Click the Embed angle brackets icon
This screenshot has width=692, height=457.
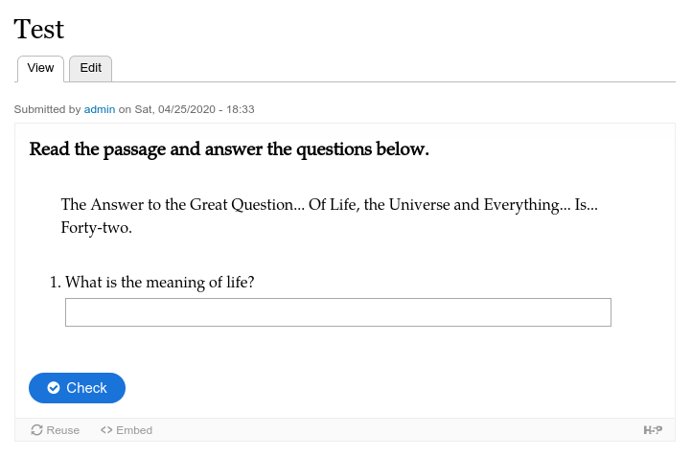tap(106, 430)
